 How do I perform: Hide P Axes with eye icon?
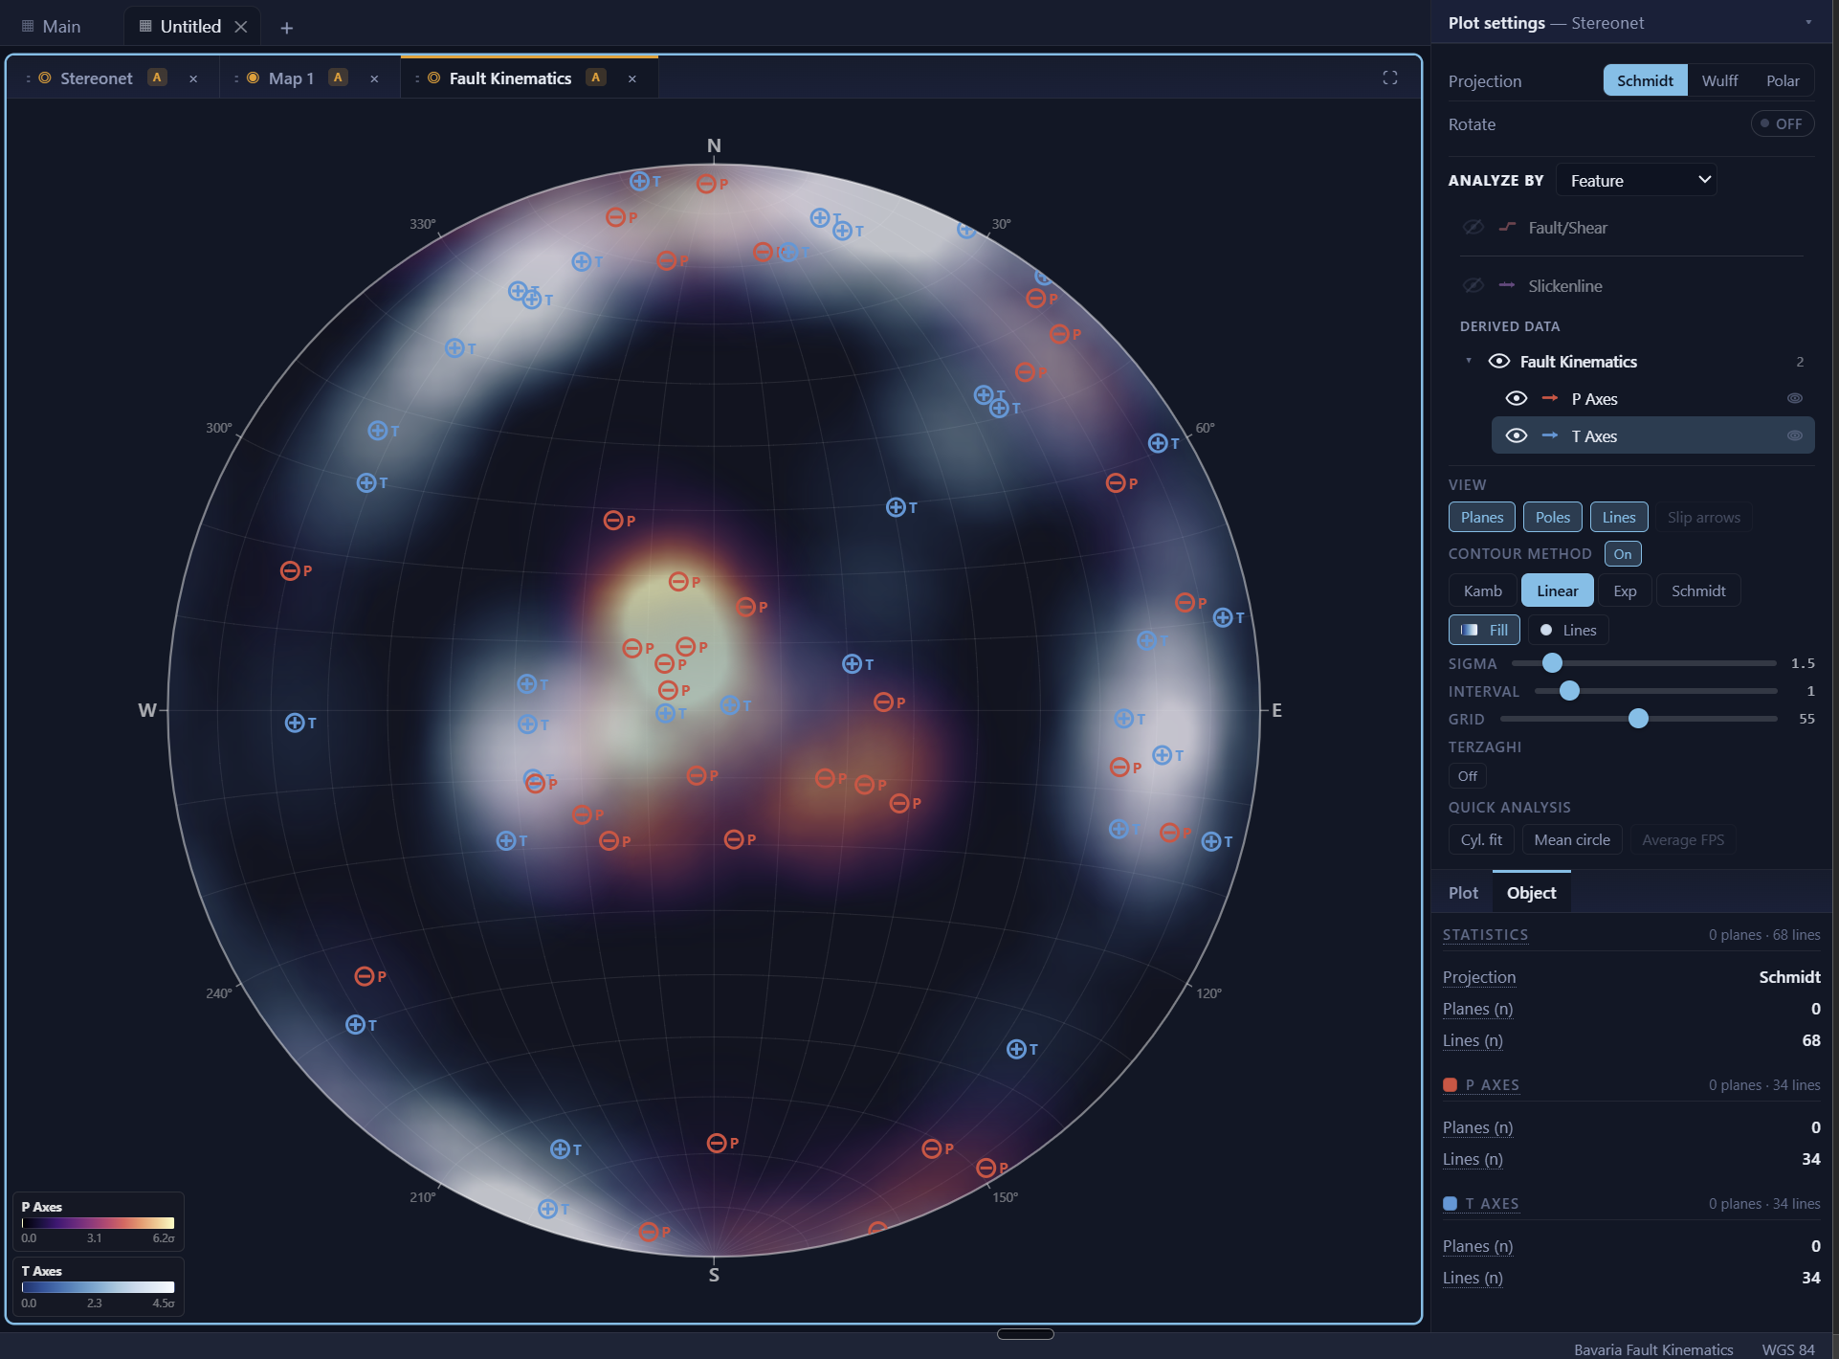coord(1517,398)
